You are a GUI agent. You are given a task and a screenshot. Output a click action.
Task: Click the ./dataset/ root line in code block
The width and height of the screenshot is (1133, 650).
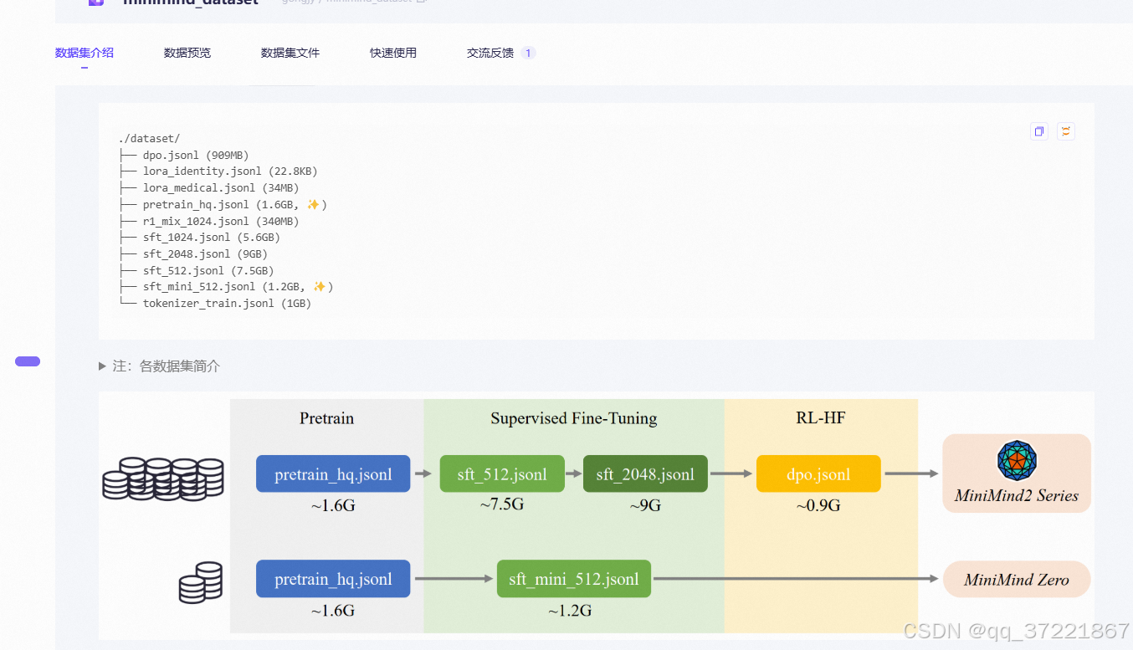click(150, 139)
